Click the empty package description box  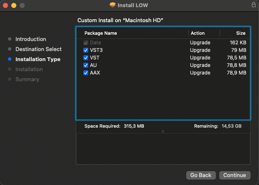coord(163,149)
